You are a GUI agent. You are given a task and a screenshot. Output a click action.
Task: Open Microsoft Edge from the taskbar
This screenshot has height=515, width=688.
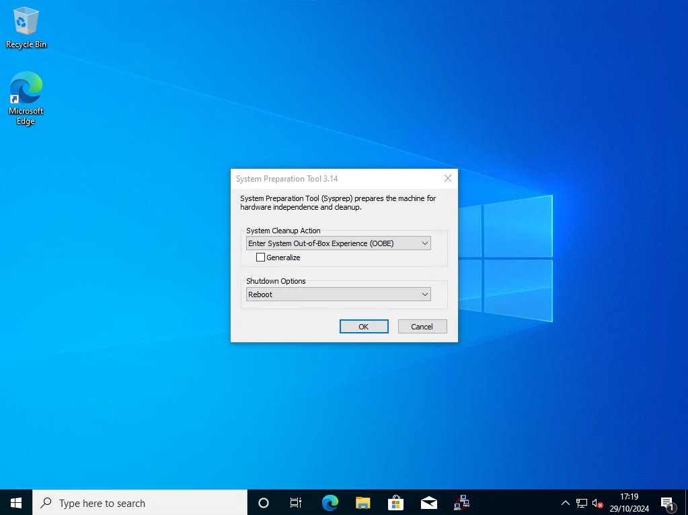coord(330,502)
